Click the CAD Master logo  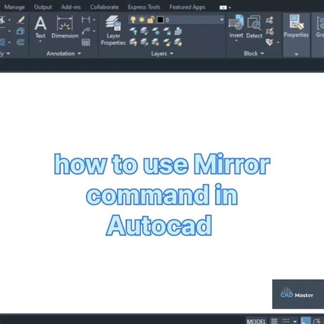tap(297, 292)
